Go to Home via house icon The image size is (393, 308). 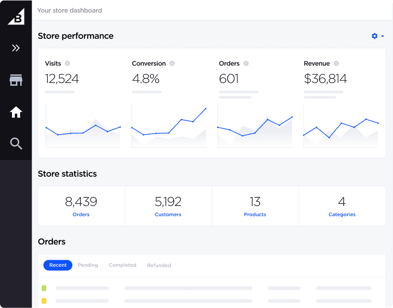click(x=16, y=113)
